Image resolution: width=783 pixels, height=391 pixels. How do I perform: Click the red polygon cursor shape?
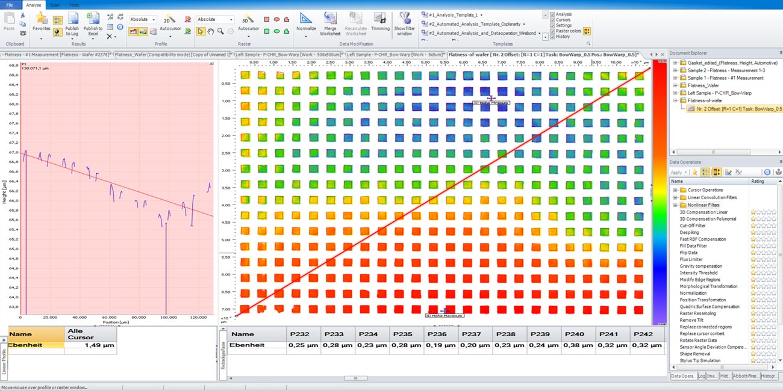287,19
